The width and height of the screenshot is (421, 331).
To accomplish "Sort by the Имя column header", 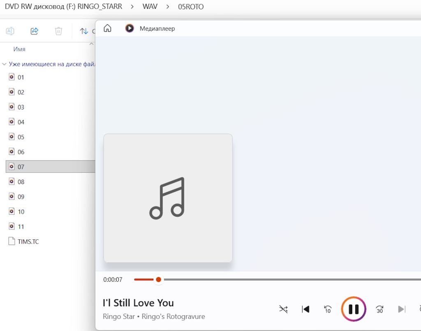I will [x=19, y=49].
